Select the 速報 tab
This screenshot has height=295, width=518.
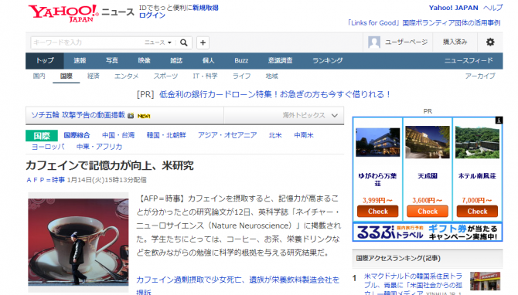pos(80,60)
